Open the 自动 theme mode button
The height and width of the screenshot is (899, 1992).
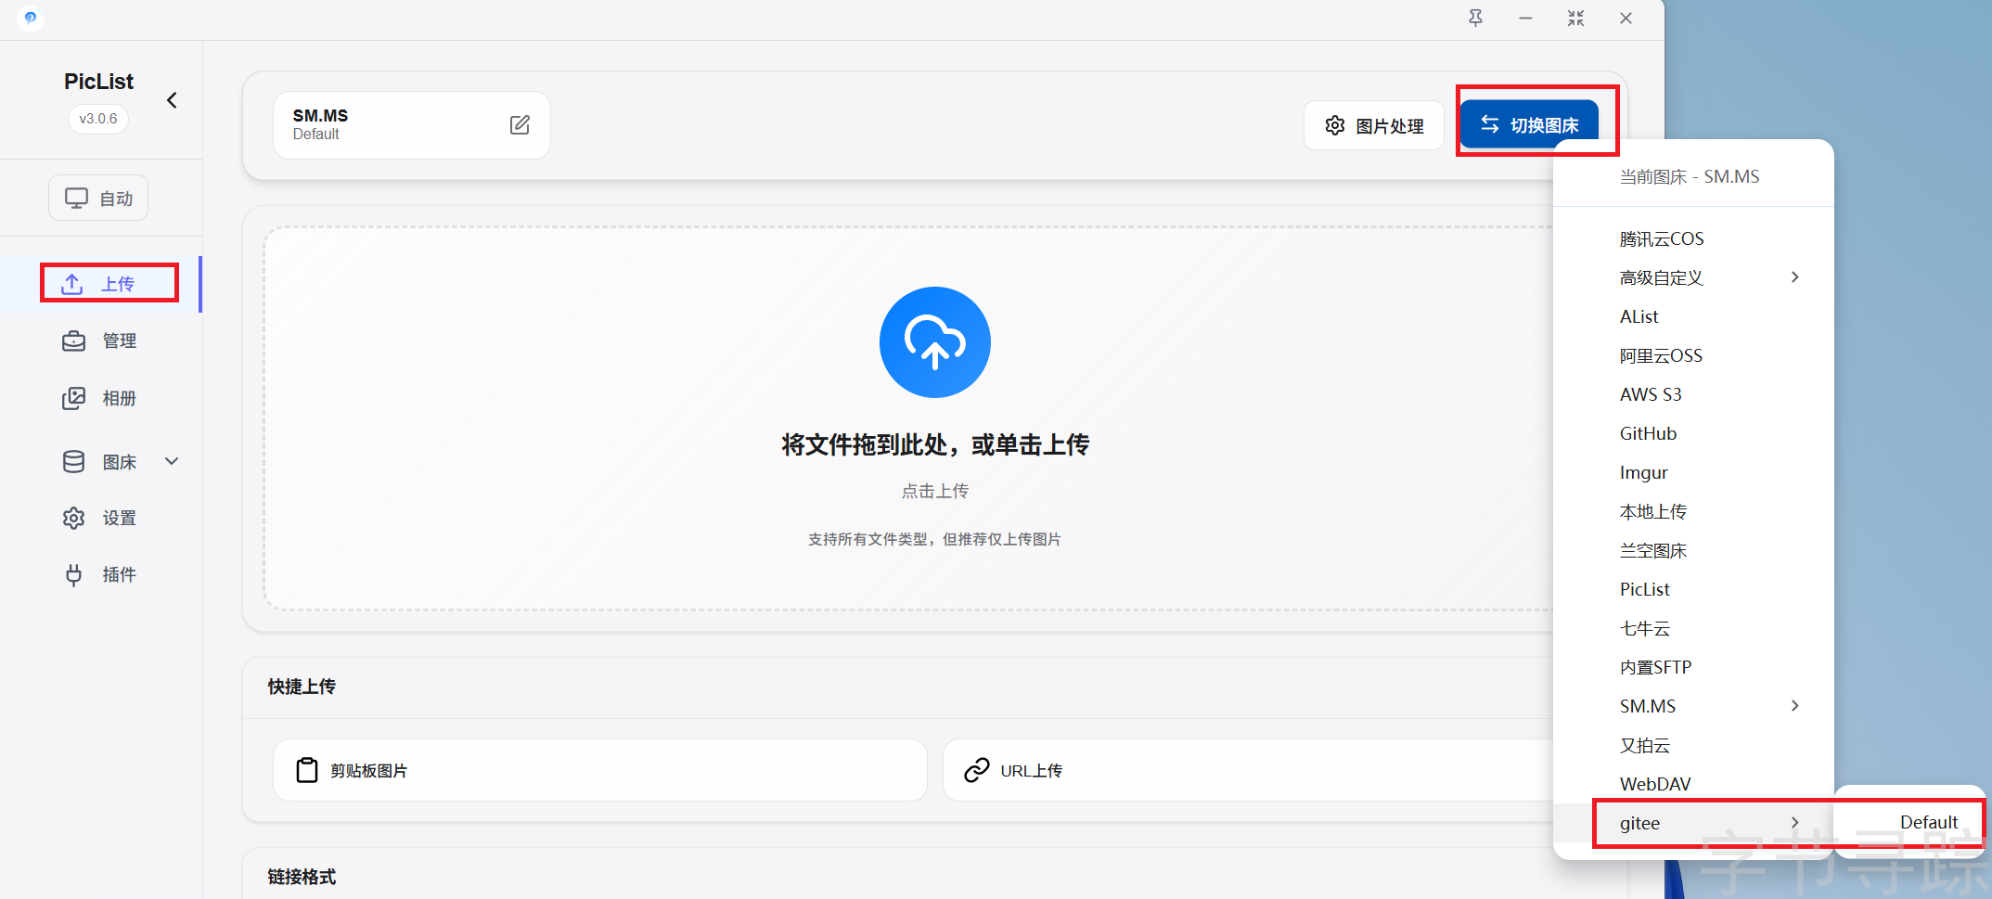click(x=98, y=198)
